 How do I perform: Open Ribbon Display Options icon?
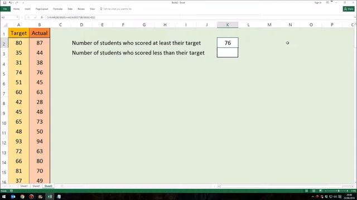(x=327, y=2)
